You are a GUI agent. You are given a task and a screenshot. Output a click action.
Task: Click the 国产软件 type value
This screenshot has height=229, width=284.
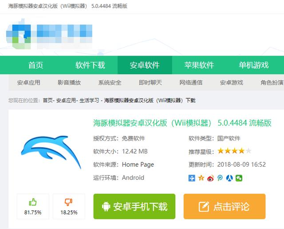229,138
